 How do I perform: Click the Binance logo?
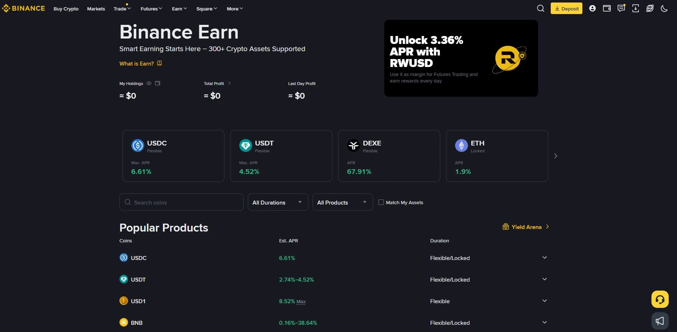23,8
